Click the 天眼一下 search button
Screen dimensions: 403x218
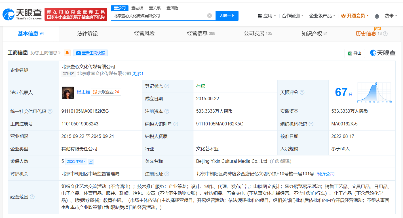coord(227,16)
